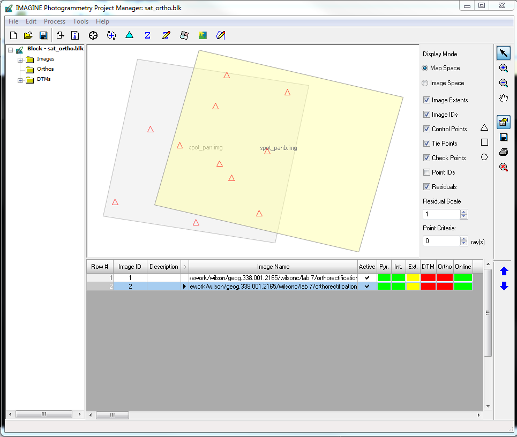Open the Tools menu
The height and width of the screenshot is (437, 517).
pyautogui.click(x=80, y=21)
